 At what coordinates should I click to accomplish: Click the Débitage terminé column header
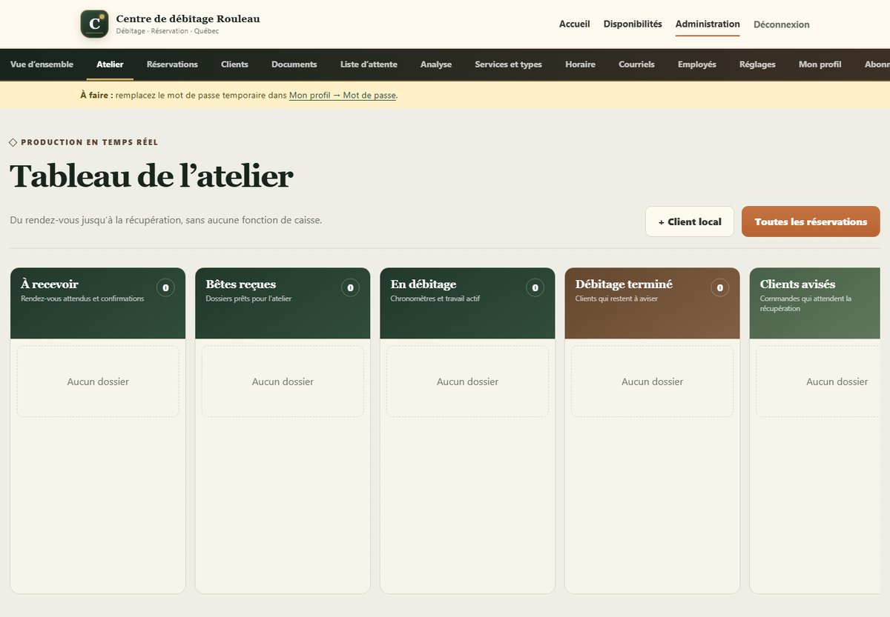[x=651, y=303]
